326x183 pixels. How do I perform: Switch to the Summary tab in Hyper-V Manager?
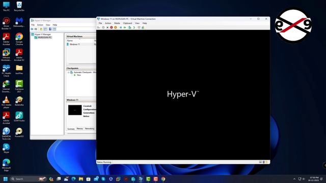point(71,129)
